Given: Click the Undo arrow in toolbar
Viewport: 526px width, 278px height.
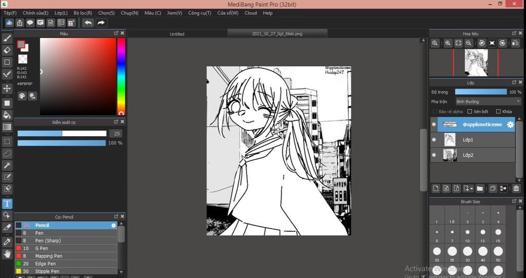Looking at the screenshot, I should point(88,23).
